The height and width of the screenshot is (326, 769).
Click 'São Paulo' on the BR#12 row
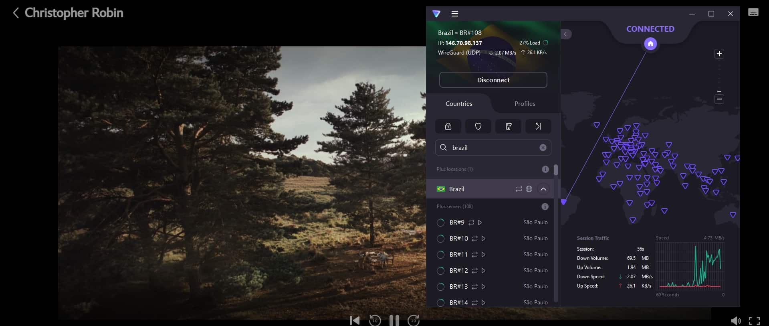click(535, 270)
